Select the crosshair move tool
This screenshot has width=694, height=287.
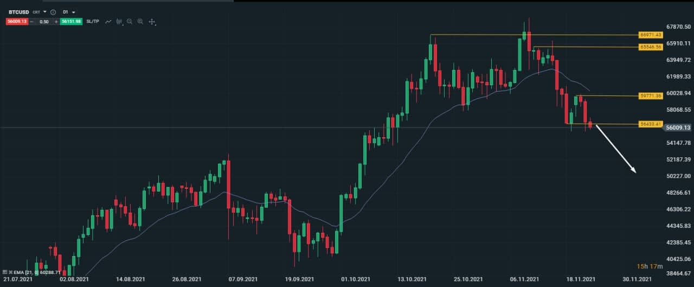point(152,22)
